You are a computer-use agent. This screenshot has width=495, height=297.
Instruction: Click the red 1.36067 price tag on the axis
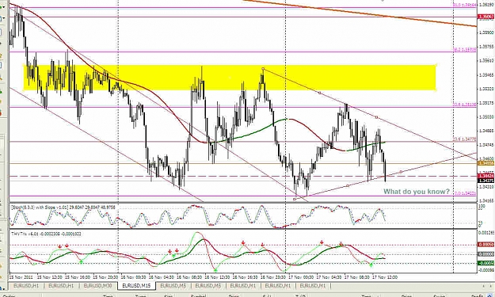pos(485,17)
